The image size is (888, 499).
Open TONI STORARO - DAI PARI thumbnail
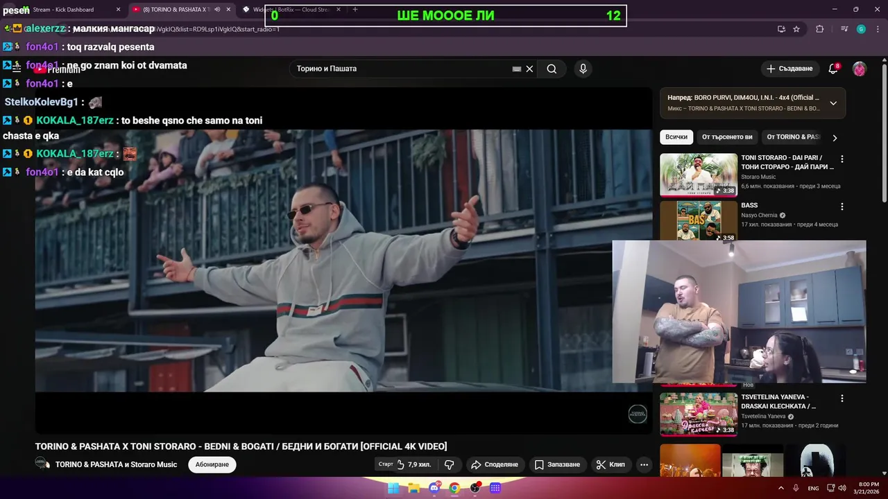pyautogui.click(x=699, y=175)
